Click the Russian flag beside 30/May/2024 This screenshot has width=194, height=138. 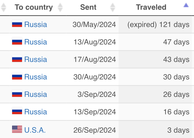click(17, 24)
